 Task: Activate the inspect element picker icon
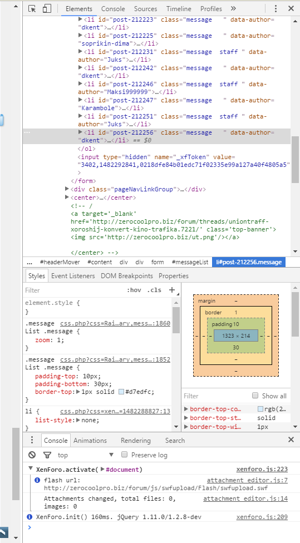pos(32,9)
